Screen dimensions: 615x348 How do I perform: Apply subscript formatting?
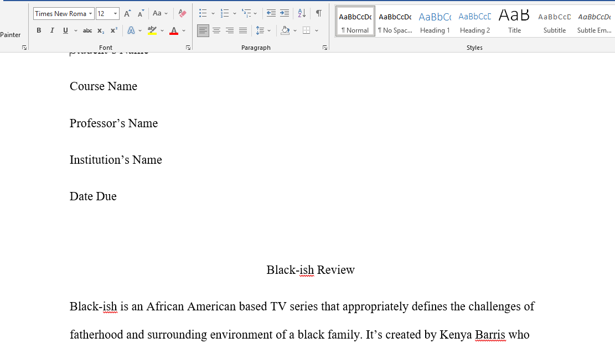point(101,30)
